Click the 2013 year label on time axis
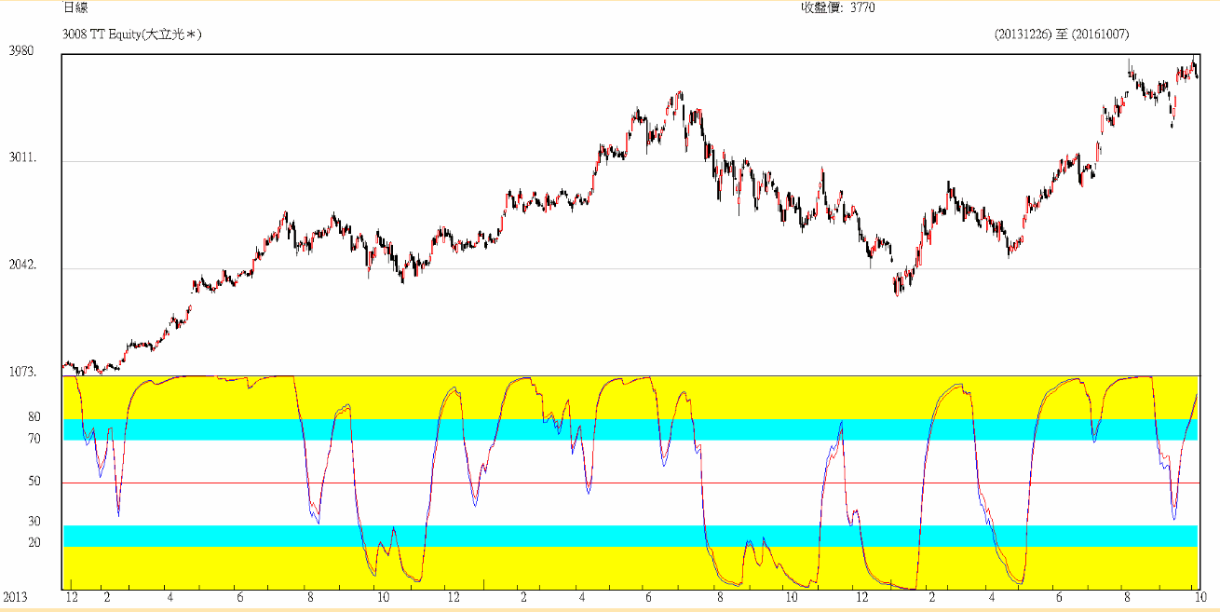The width and height of the screenshot is (1220, 612). click(16, 596)
